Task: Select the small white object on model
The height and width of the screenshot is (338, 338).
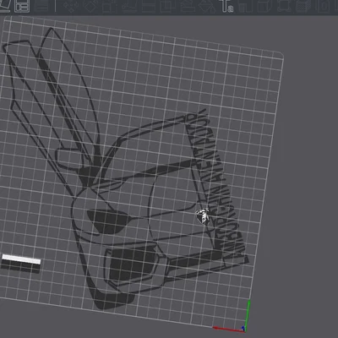Action: [203, 216]
